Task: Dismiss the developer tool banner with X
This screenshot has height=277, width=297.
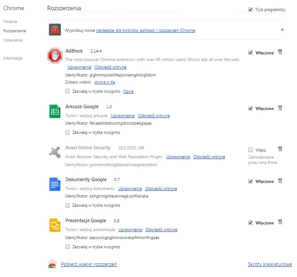Action: coord(282,30)
